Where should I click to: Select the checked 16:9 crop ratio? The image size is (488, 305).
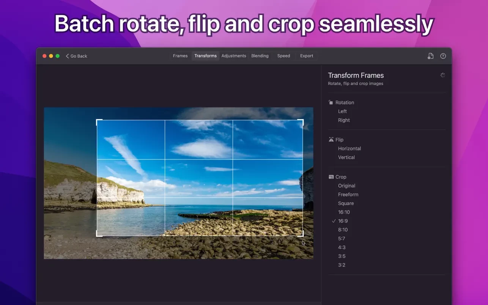(x=343, y=221)
